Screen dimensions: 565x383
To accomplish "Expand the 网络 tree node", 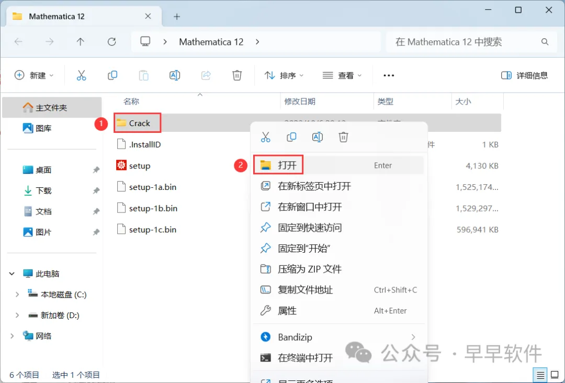I will point(12,336).
